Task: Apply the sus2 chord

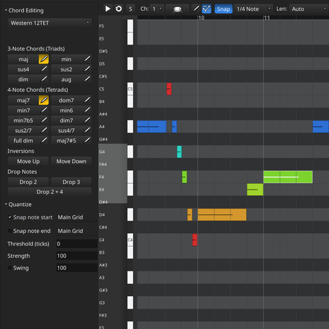Action: (x=66, y=69)
